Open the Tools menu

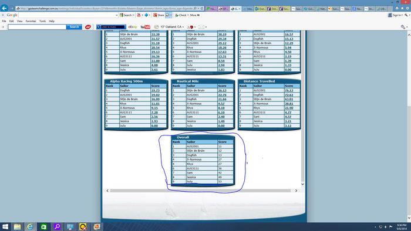pos(42,21)
